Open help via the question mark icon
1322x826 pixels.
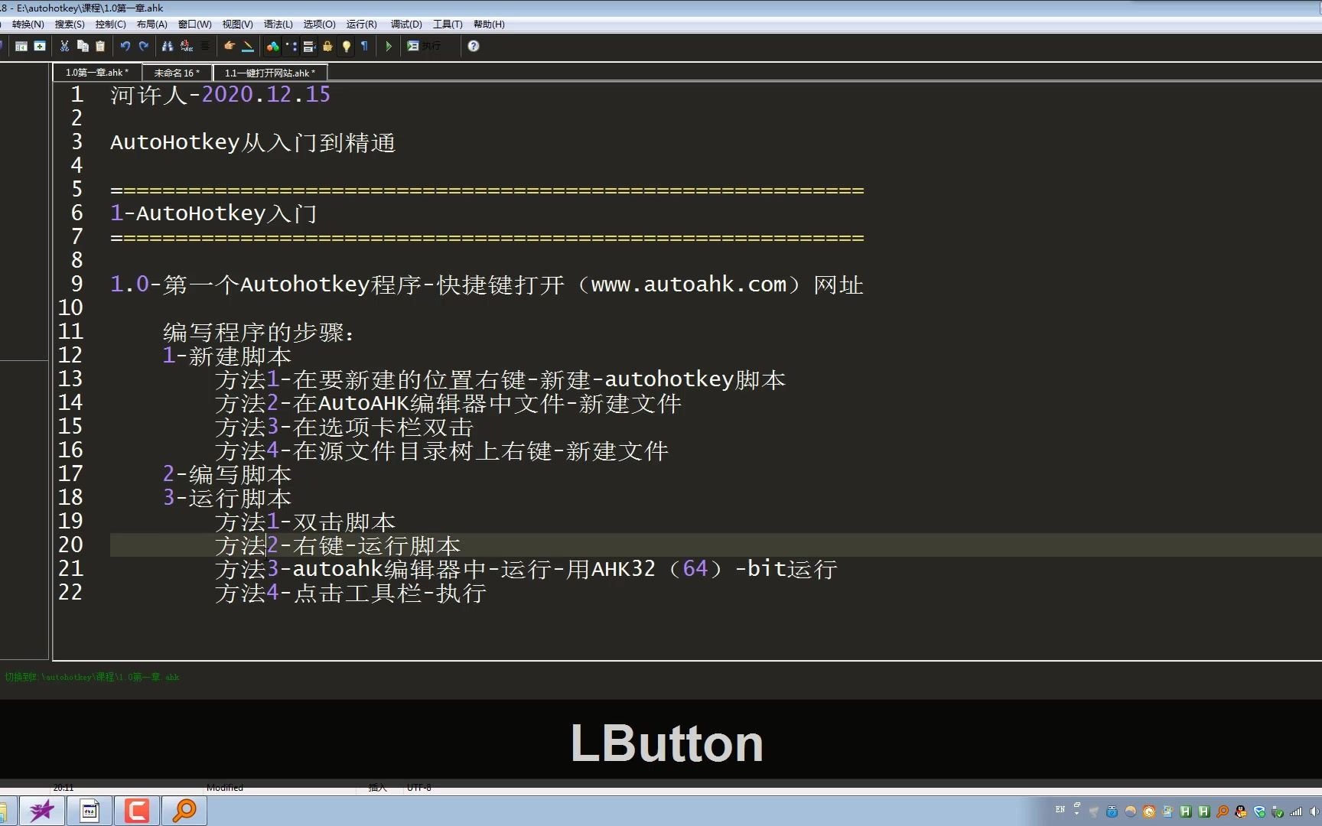point(474,46)
